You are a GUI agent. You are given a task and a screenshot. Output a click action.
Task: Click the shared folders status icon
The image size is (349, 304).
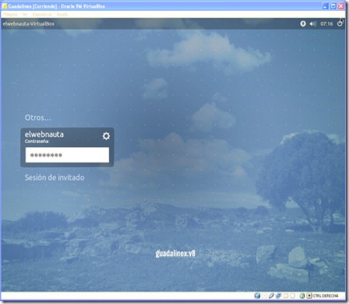coord(286,295)
